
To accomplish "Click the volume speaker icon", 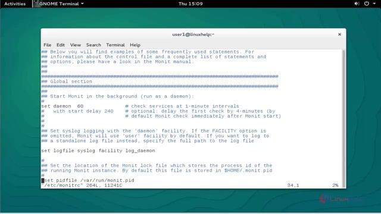I will tap(357, 4).
